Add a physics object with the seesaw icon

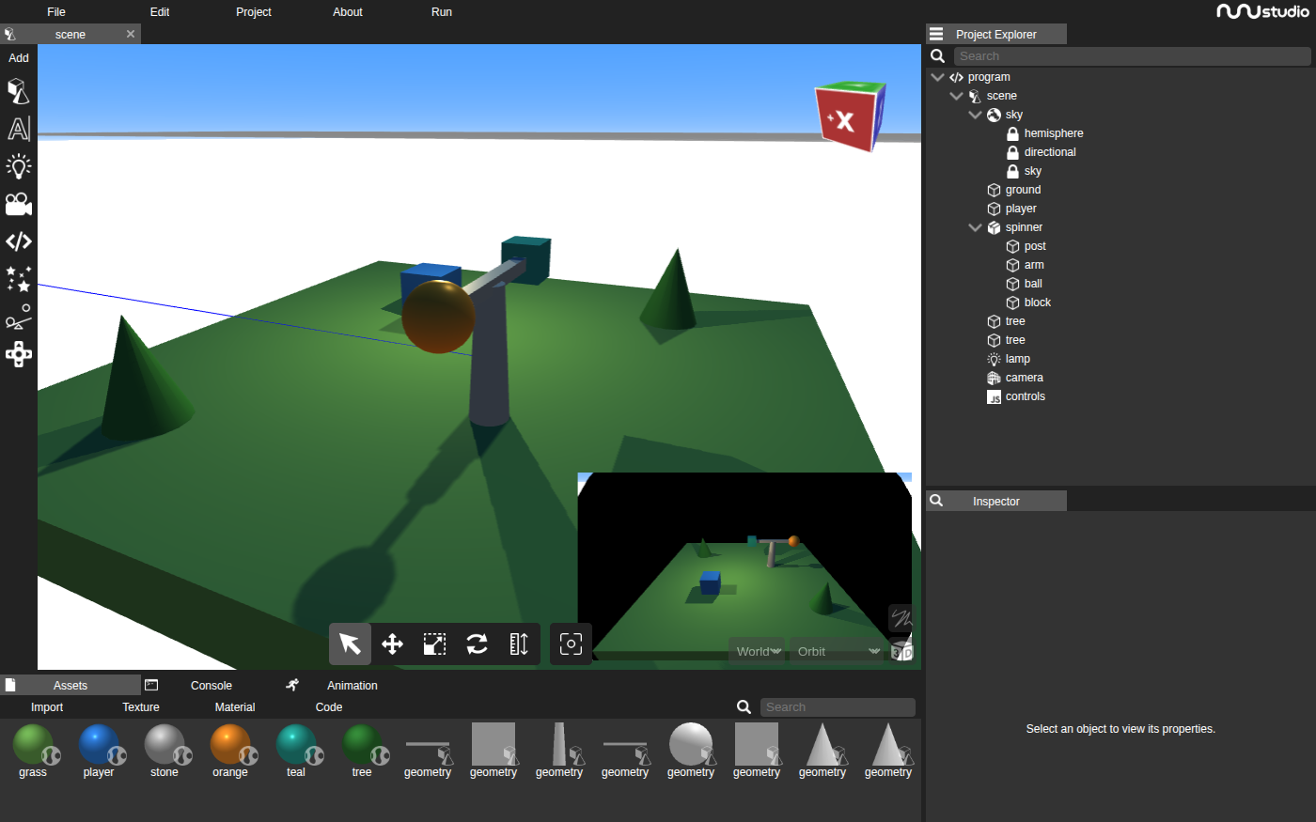(x=19, y=317)
